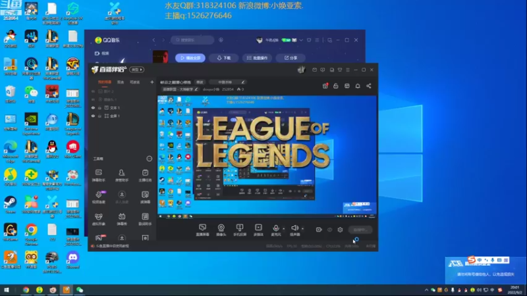This screenshot has height=296, width=527.
Task: Open the 主播任务 tool
Action: pos(145,175)
